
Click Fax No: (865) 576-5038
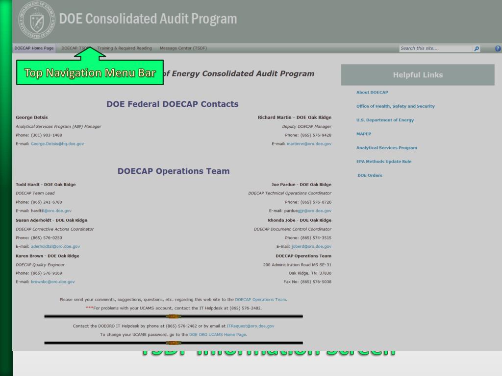[307, 282]
